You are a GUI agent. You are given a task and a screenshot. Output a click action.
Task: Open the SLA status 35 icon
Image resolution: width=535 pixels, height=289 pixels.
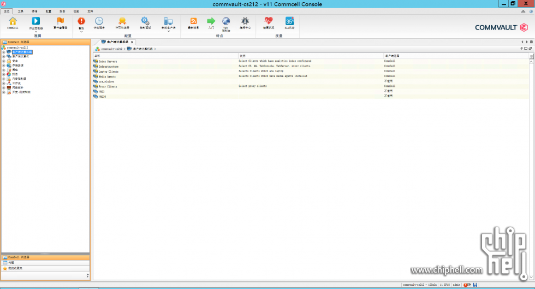pos(289,21)
